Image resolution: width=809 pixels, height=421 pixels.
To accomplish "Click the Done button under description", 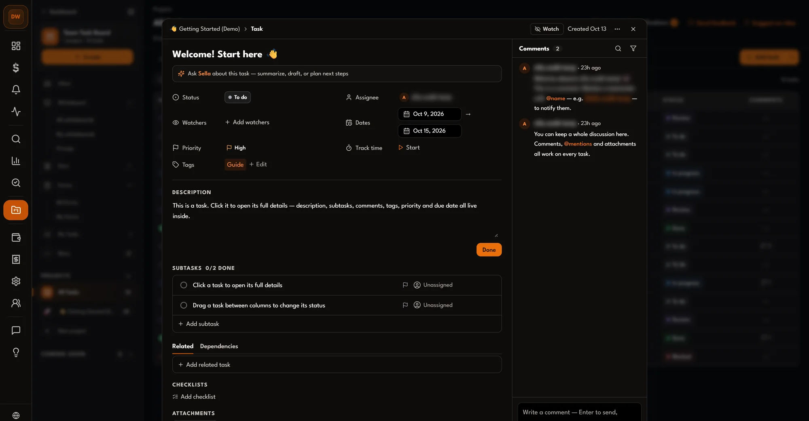I will point(489,250).
